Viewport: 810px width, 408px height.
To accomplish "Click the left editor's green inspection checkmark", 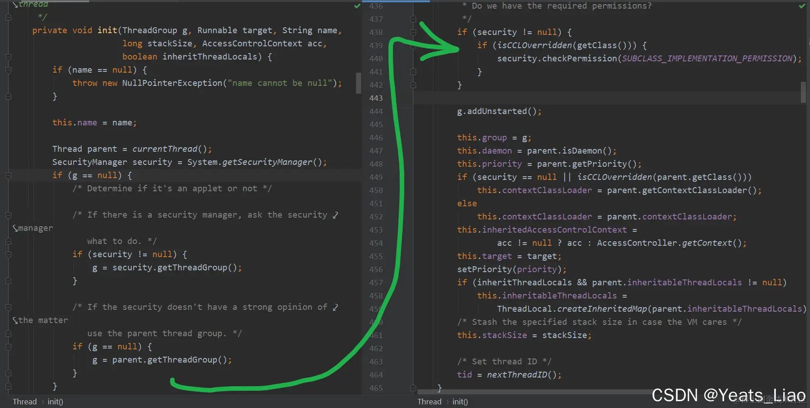I will pos(357,6).
